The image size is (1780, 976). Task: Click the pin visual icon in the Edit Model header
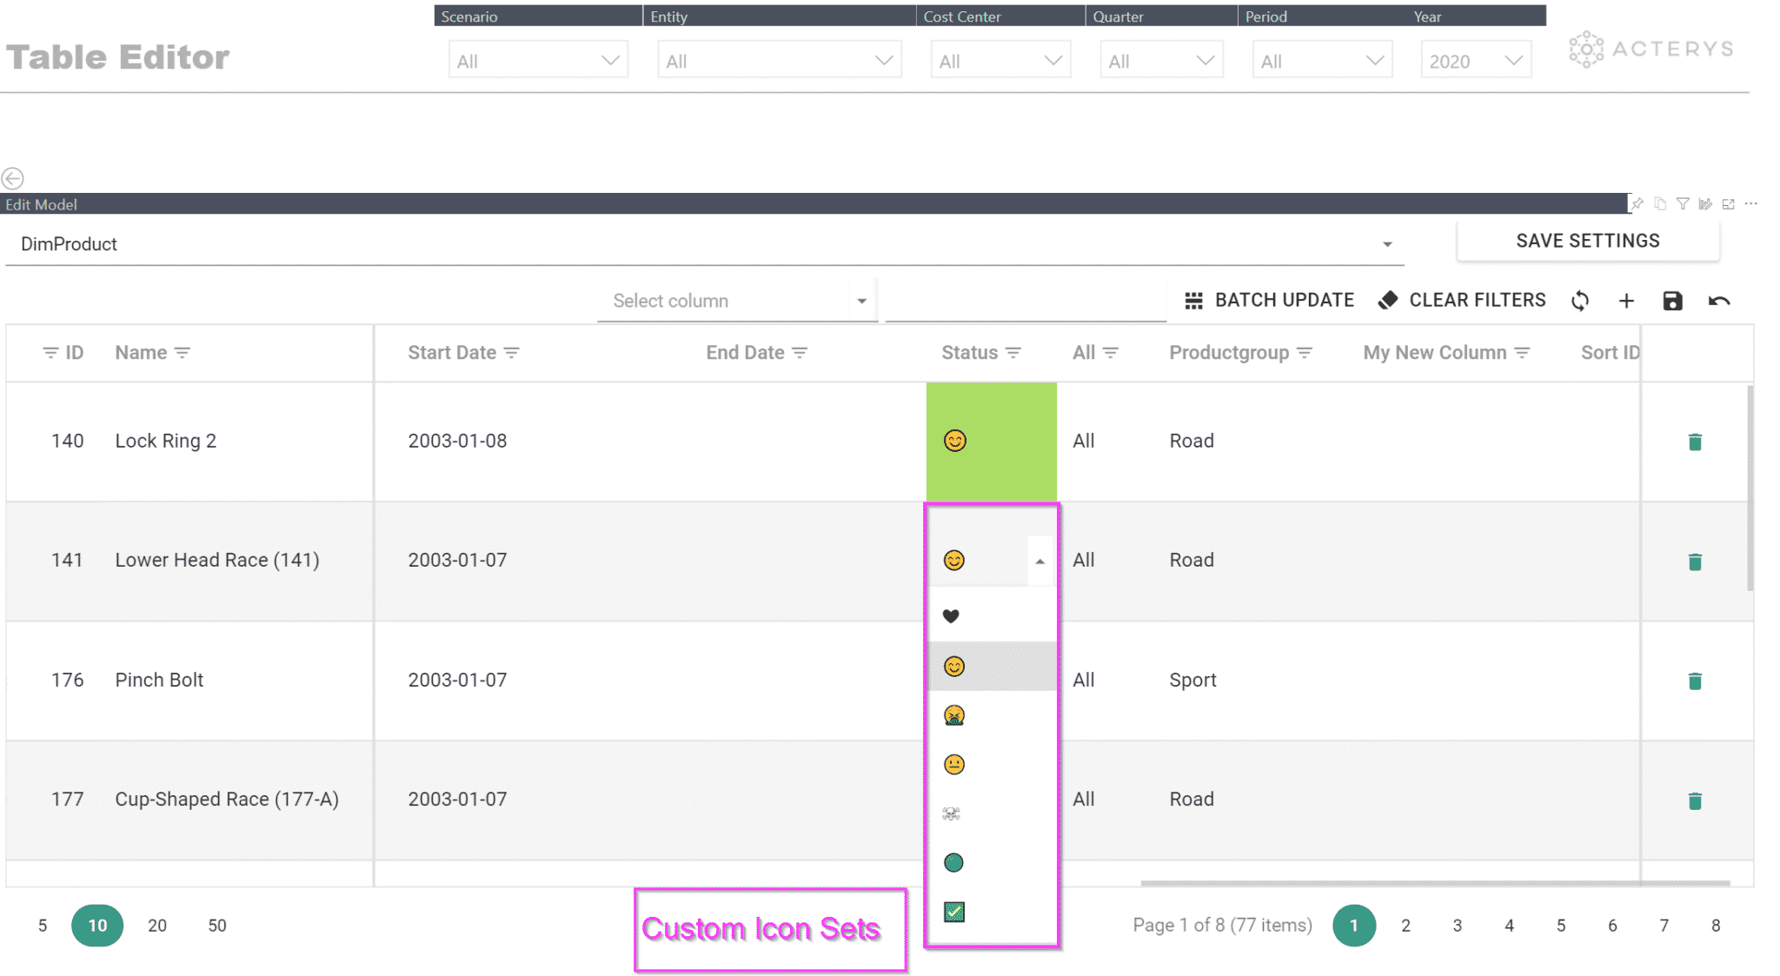click(1637, 203)
